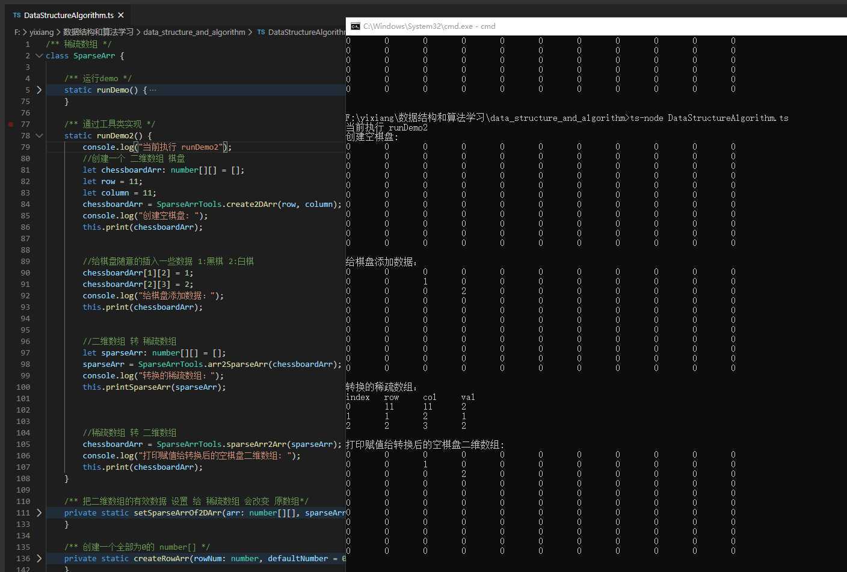
Task: Click the cmd.exe window title text
Action: point(429,26)
